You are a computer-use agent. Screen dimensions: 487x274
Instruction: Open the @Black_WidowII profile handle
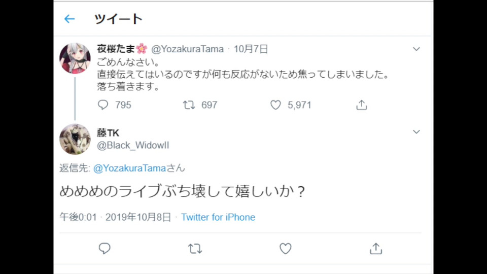click(133, 146)
